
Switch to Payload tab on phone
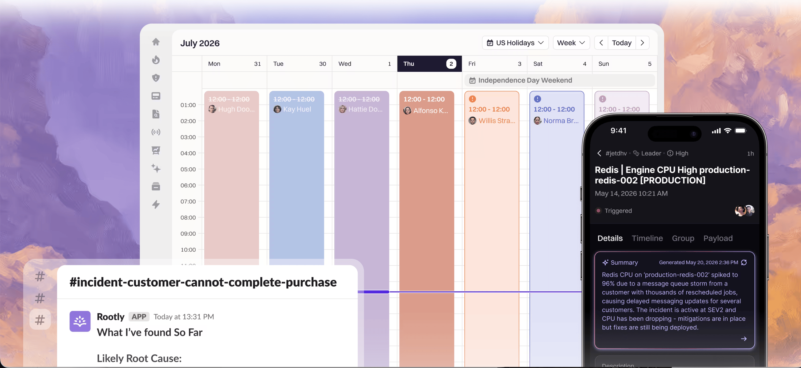click(718, 238)
